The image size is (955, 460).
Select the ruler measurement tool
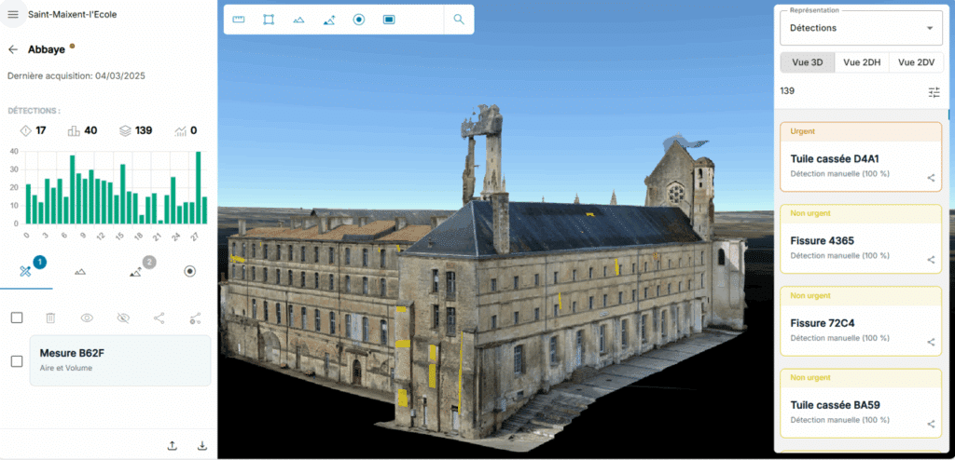click(x=238, y=20)
